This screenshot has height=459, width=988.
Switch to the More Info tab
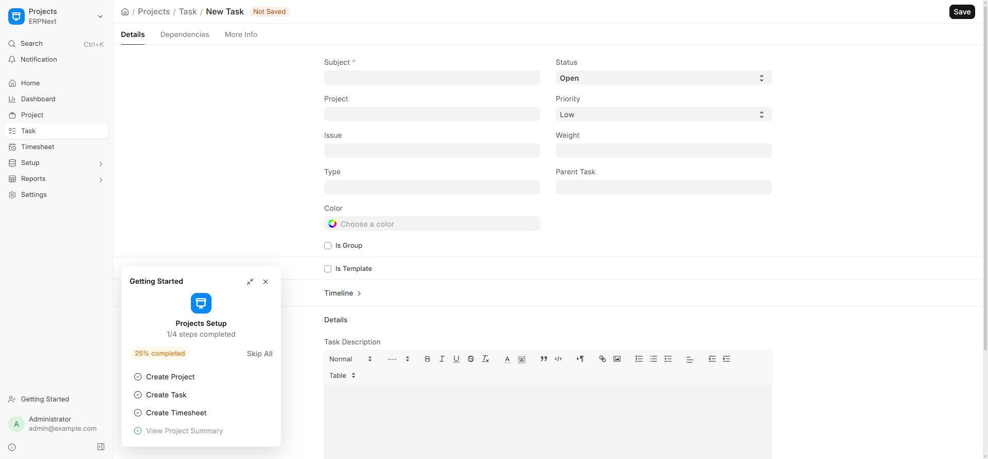241,34
